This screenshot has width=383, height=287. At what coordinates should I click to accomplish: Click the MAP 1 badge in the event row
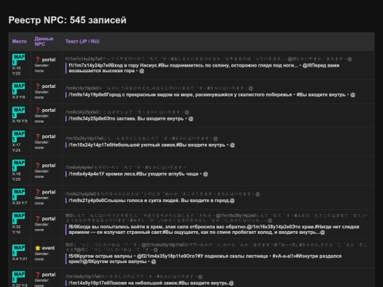click(18, 250)
